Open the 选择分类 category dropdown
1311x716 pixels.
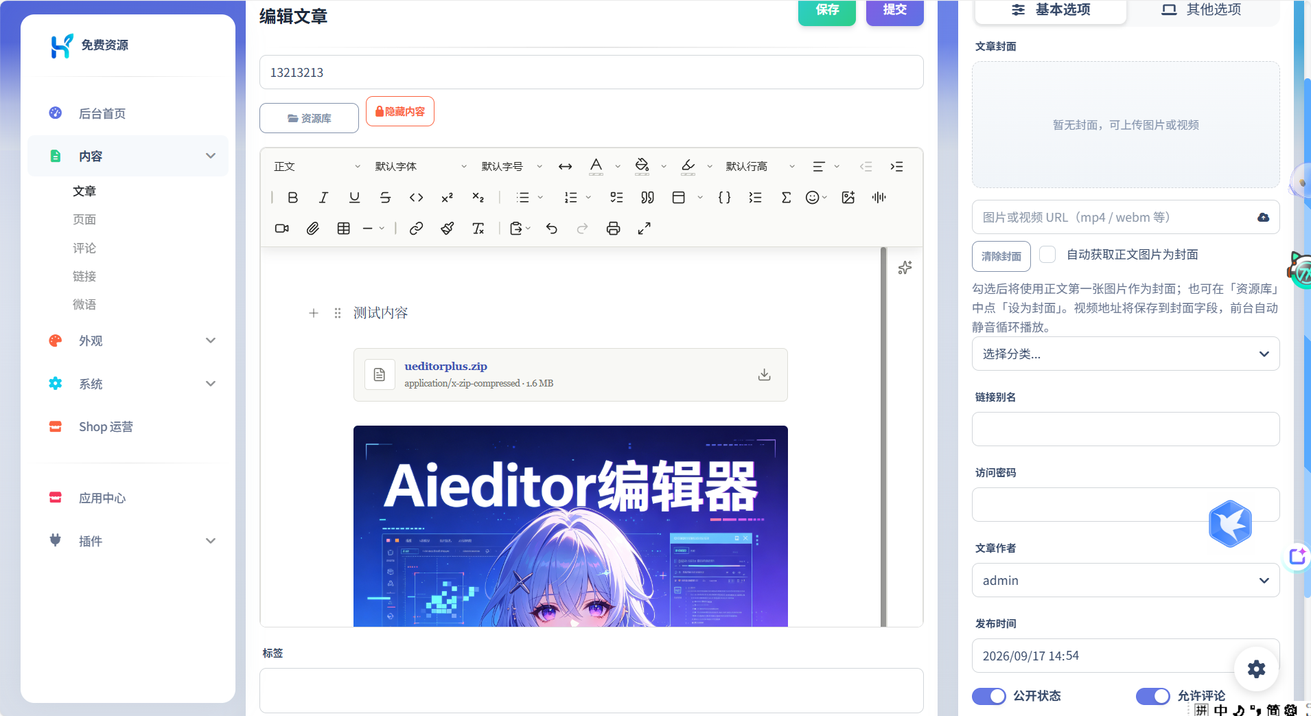pos(1126,354)
